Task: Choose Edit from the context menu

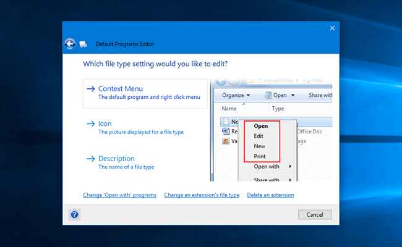Action: (259, 136)
